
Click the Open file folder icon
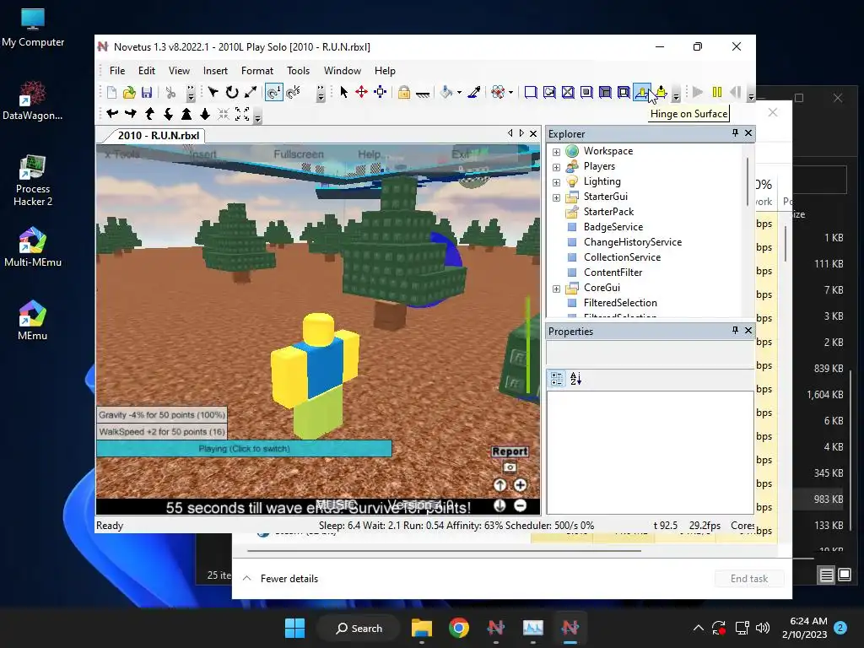(x=129, y=93)
